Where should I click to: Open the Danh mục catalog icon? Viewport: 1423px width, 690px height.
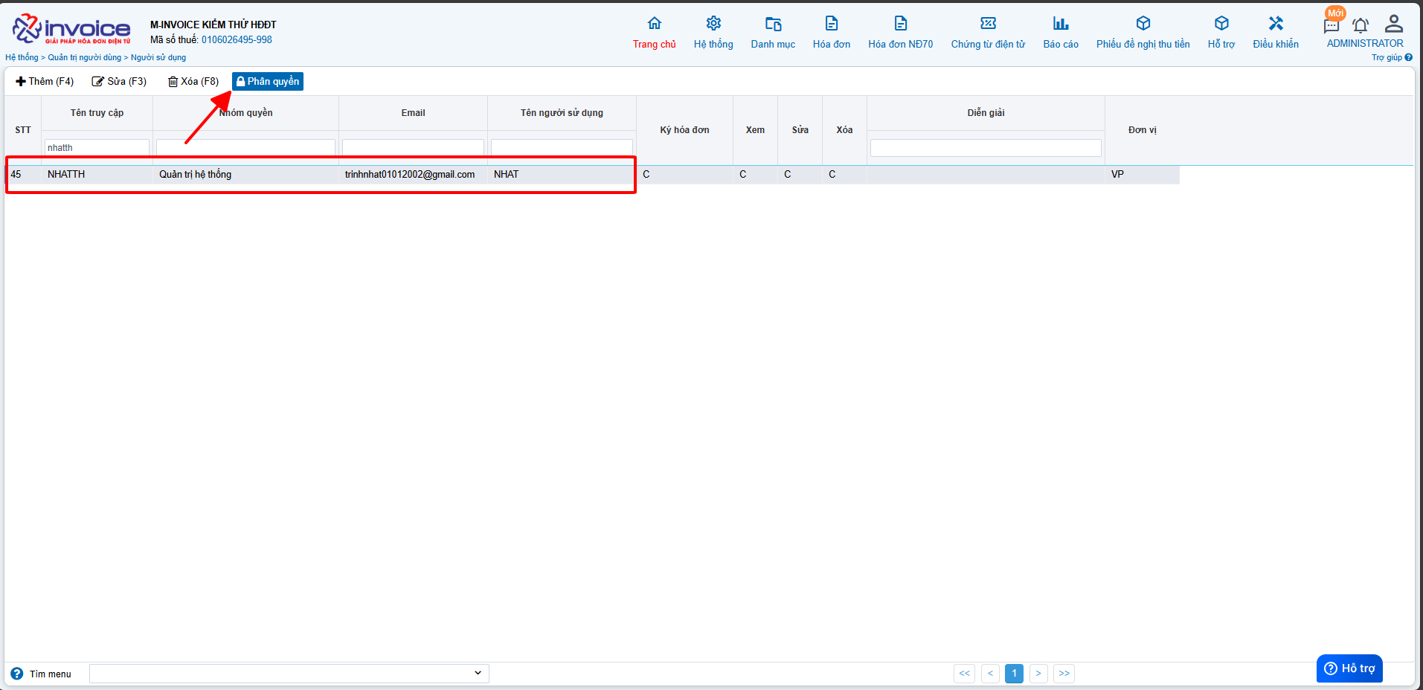(x=773, y=24)
